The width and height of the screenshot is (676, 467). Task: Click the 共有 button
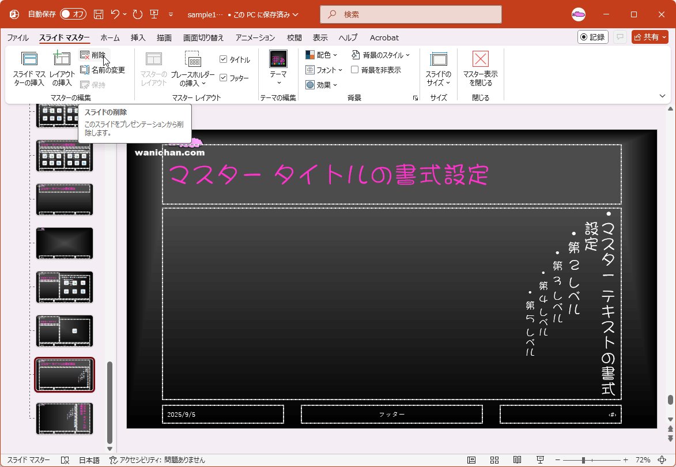pyautogui.click(x=649, y=37)
